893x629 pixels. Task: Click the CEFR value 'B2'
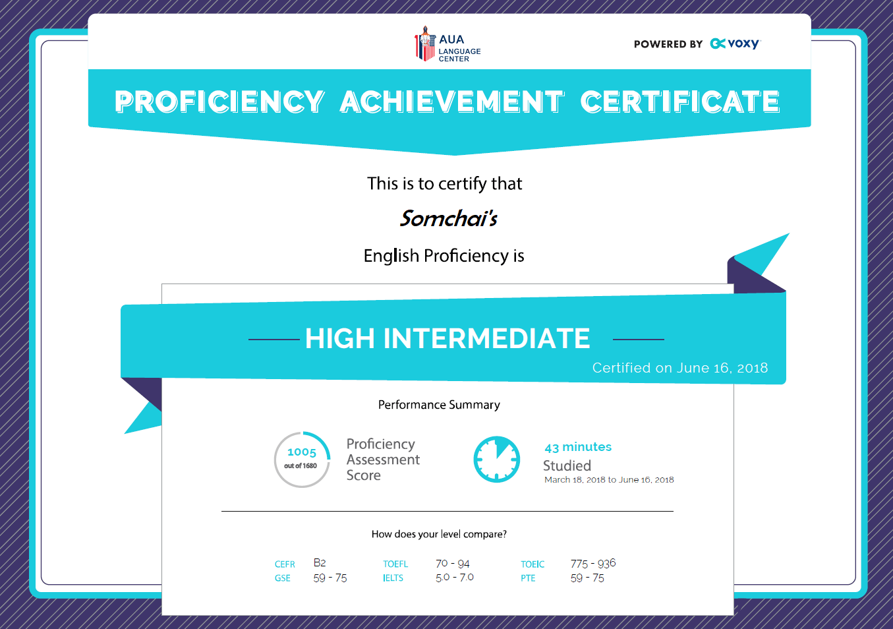320,563
